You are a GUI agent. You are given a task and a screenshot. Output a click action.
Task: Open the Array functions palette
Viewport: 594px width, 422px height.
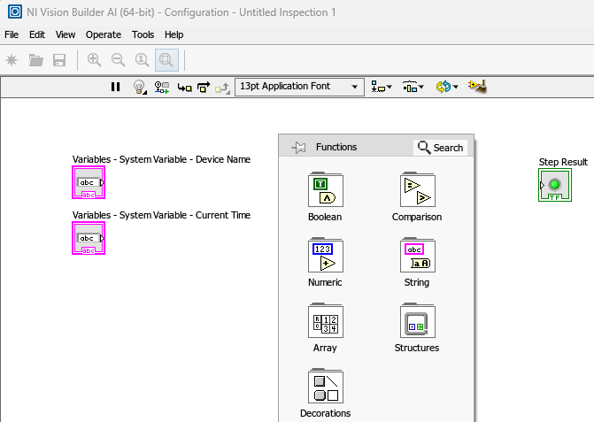point(326,320)
